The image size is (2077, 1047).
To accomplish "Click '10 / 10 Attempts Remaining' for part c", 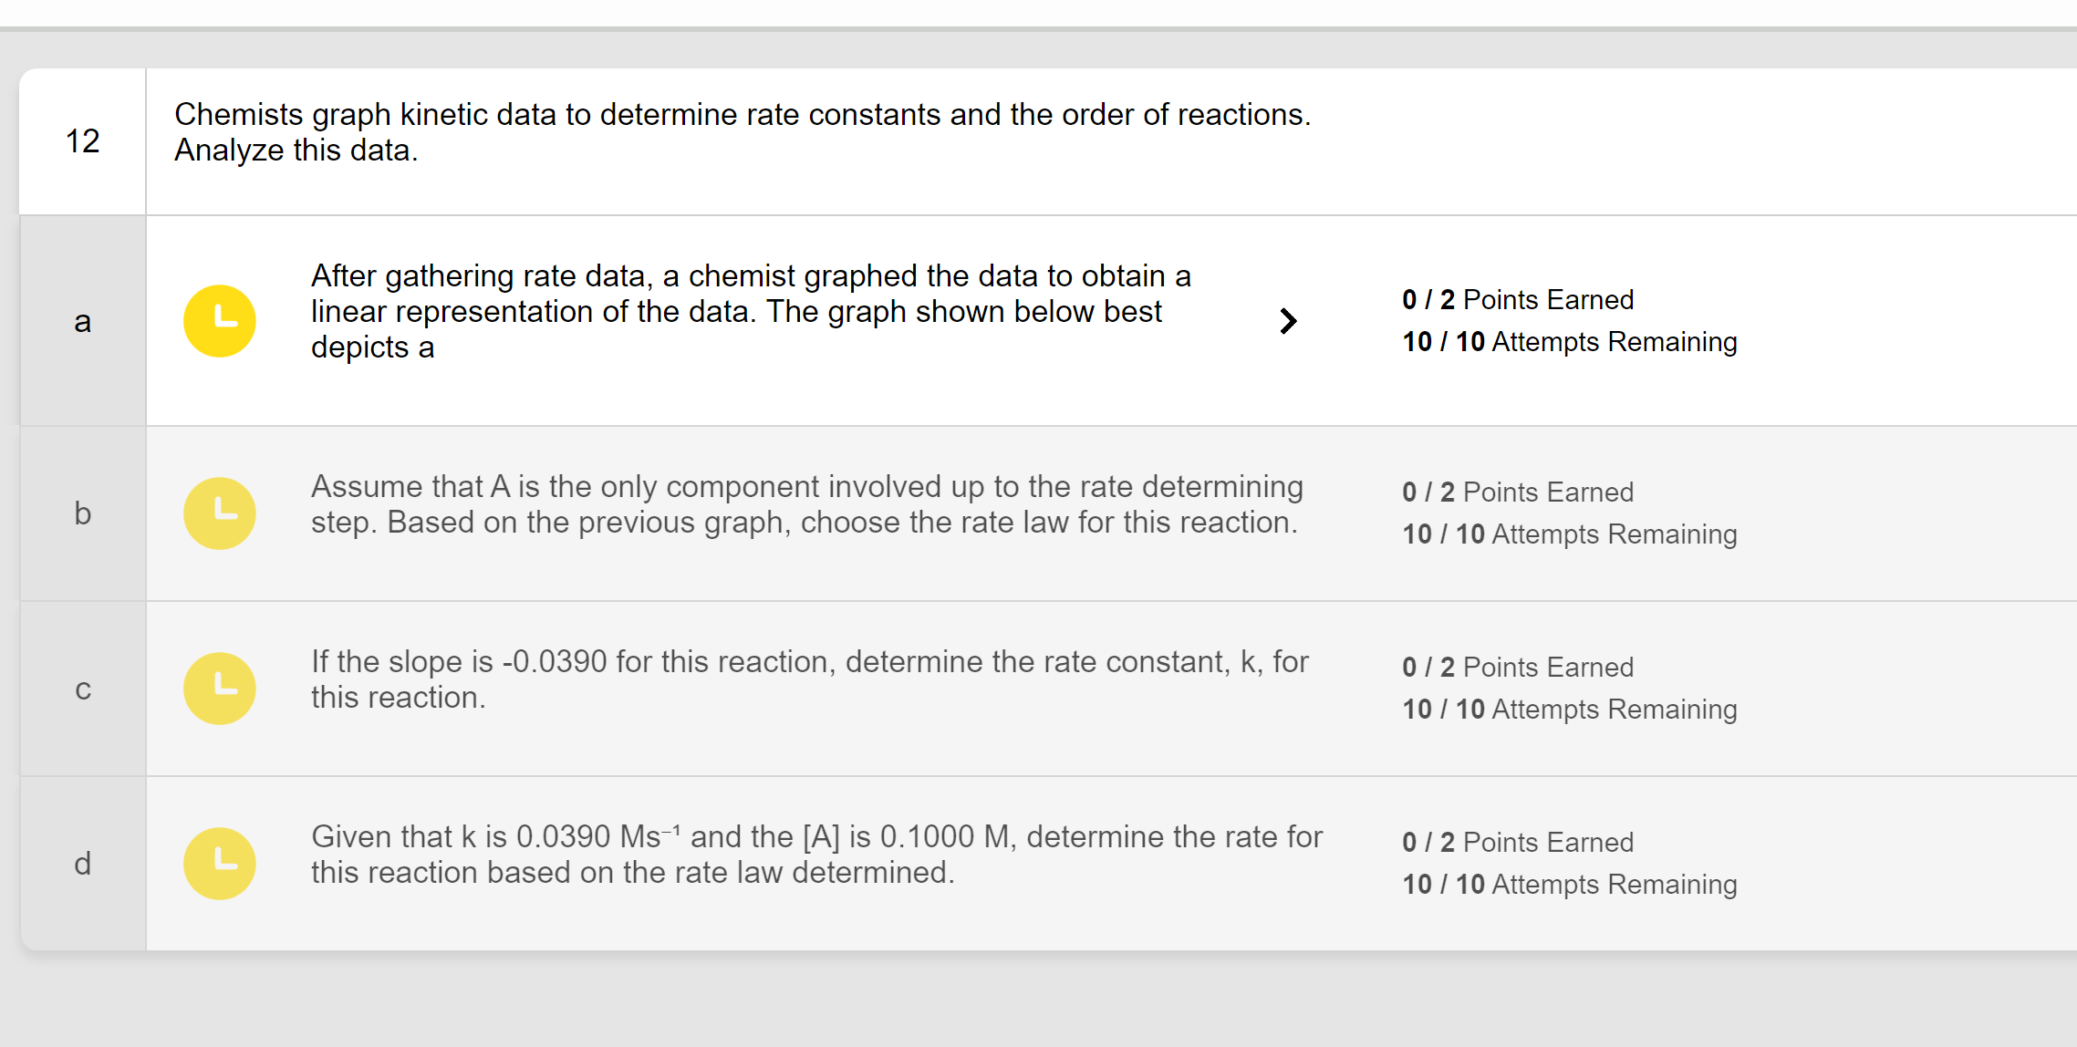I will [1569, 709].
